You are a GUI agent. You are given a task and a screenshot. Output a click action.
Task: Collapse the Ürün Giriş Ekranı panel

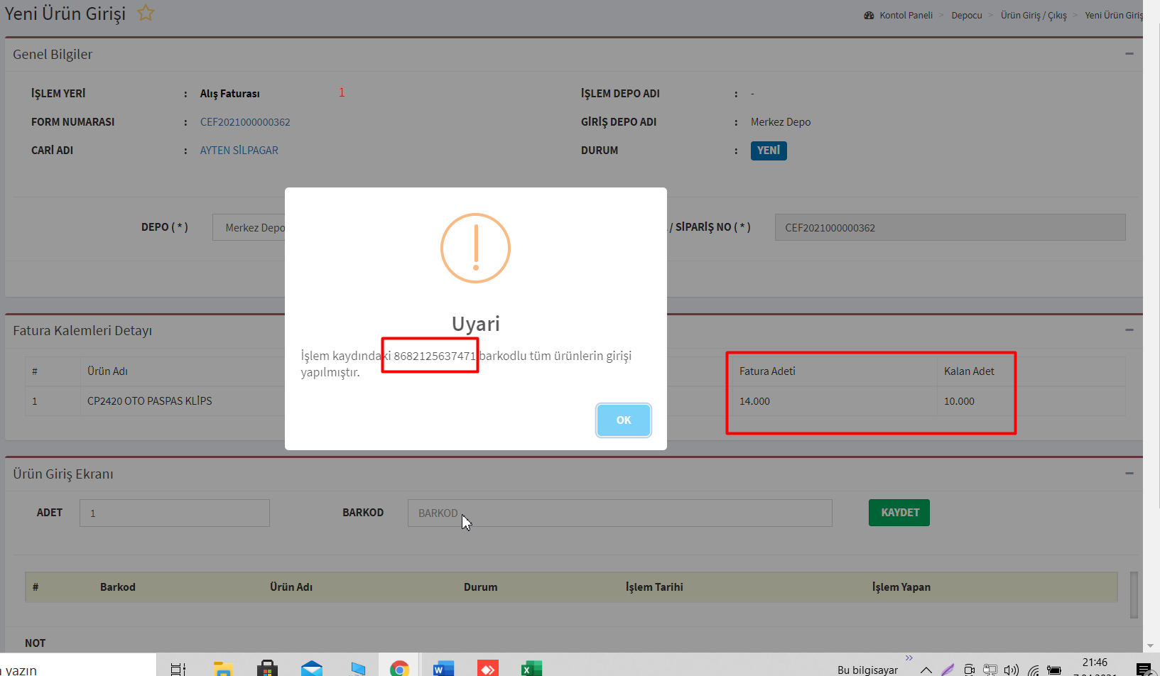click(1129, 474)
